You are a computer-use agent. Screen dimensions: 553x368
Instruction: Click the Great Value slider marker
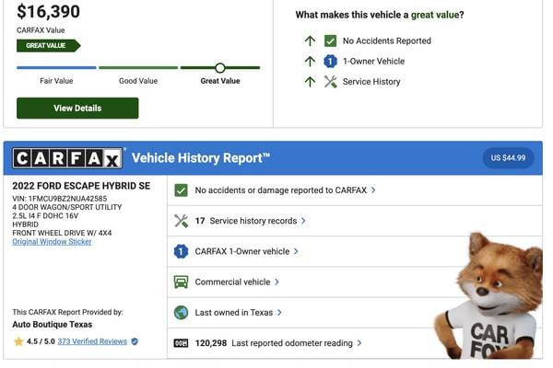coord(220,67)
